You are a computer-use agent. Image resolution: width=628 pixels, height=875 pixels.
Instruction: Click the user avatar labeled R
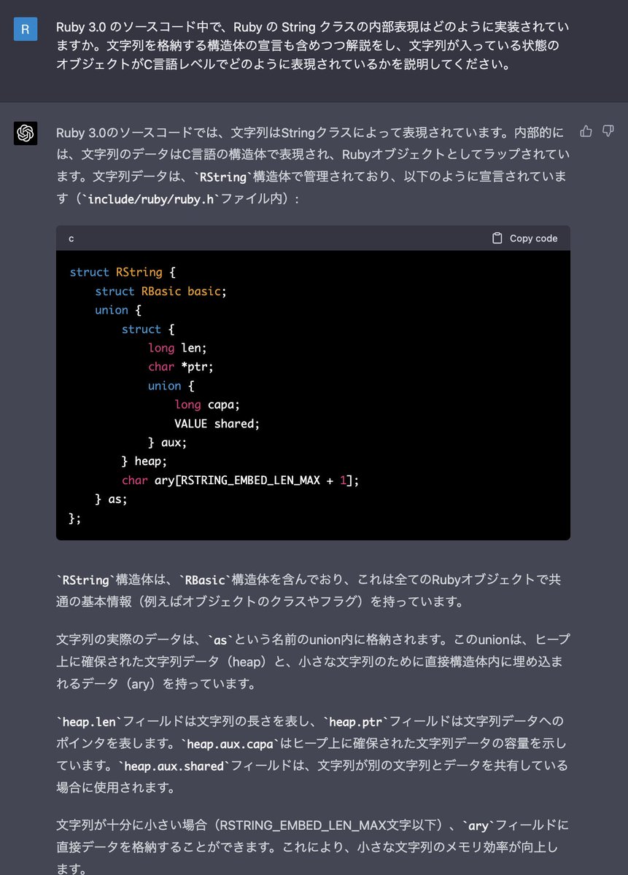pyautogui.click(x=26, y=29)
